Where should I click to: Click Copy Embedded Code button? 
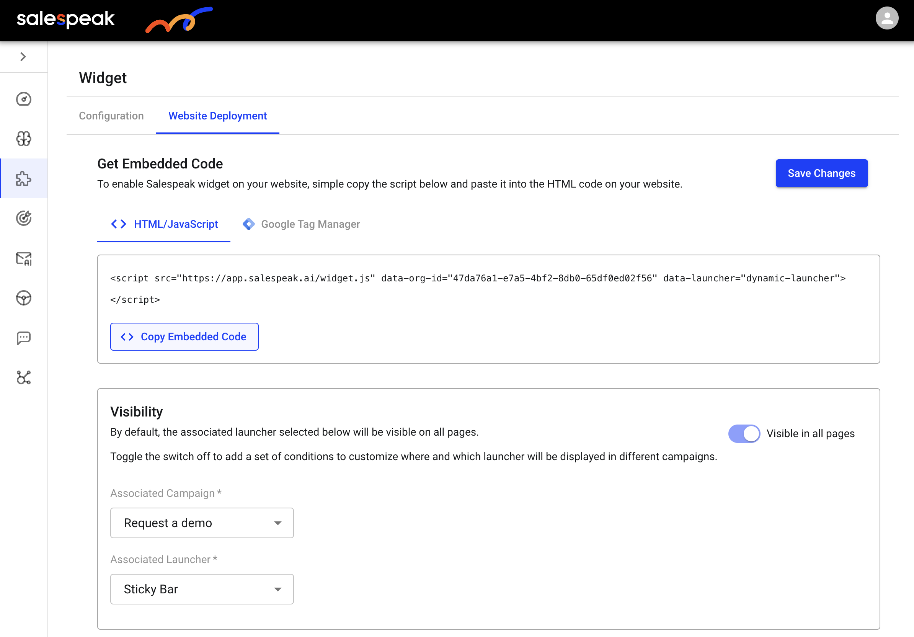tap(184, 337)
